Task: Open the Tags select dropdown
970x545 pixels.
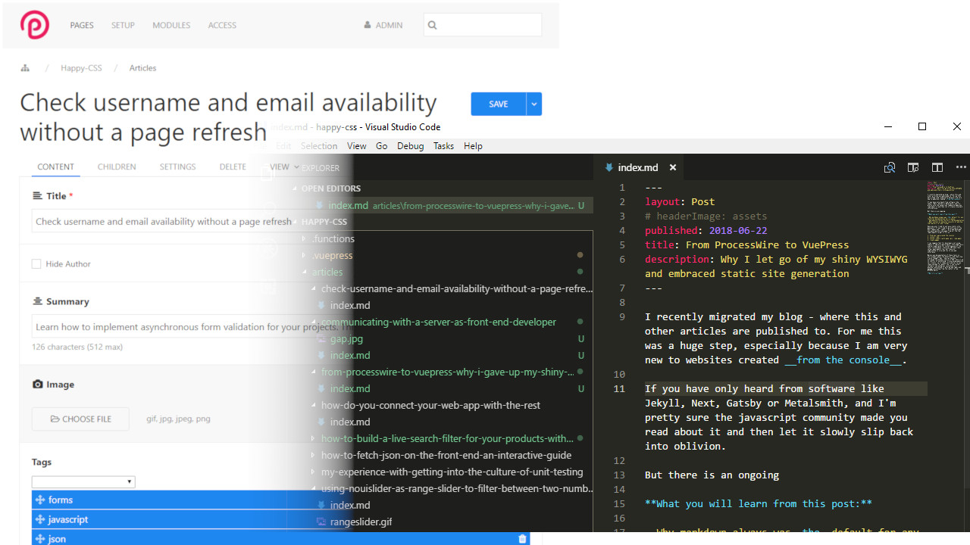Action: pyautogui.click(x=83, y=481)
